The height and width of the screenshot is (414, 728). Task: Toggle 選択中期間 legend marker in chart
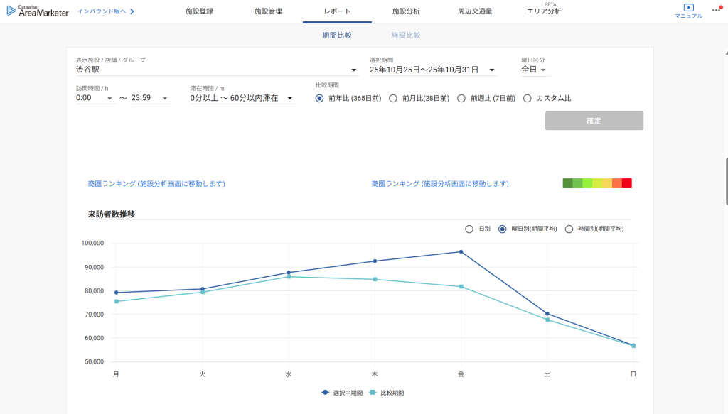(326, 392)
